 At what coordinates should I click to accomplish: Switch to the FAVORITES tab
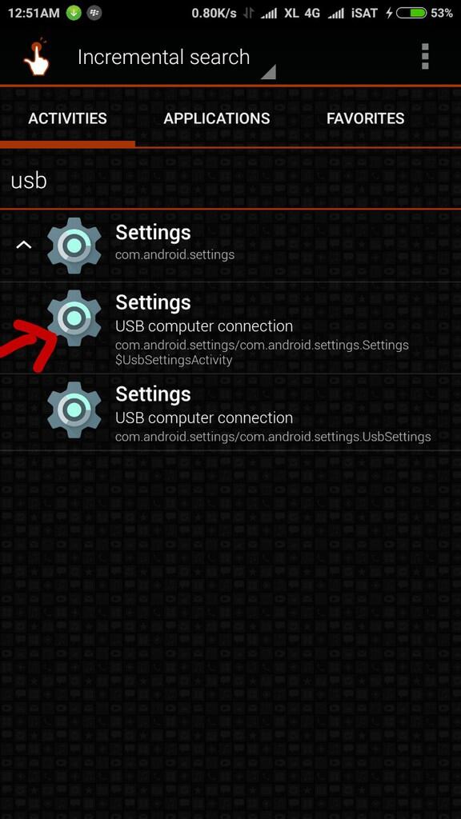coord(365,118)
